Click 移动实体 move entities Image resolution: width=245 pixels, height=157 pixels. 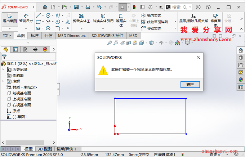(151, 28)
